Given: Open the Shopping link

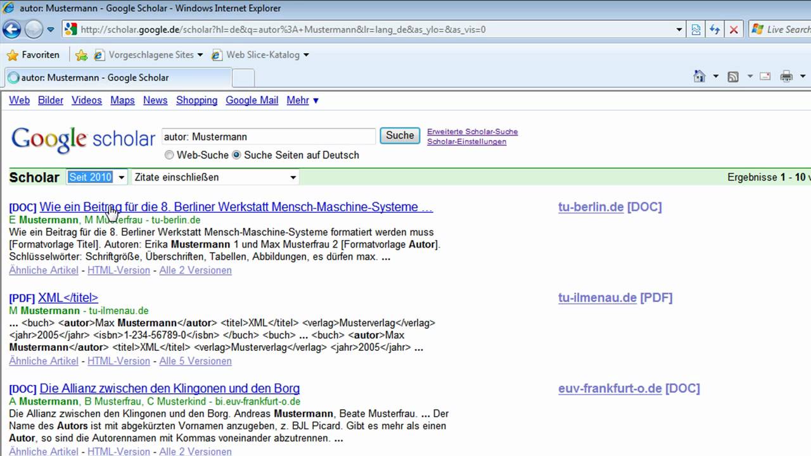Looking at the screenshot, I should [x=196, y=100].
